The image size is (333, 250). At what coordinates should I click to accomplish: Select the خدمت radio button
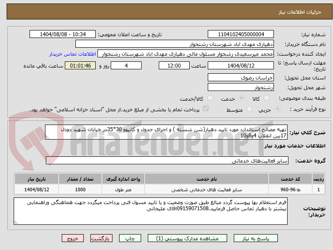click(x=241, y=98)
